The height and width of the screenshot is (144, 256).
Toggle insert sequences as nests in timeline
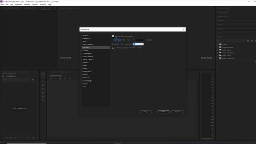[x=51, y=79]
